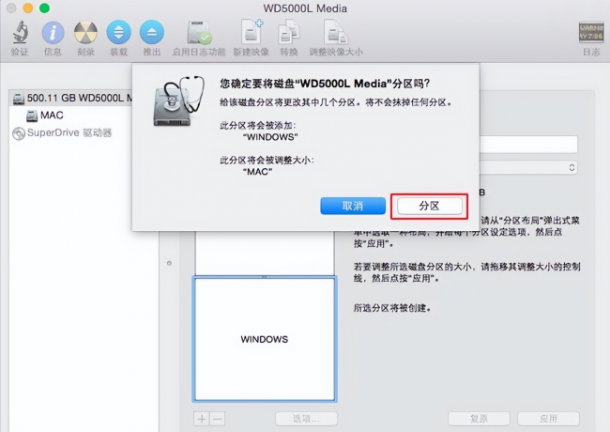Select the SuperDrive 驱动器 entry

pos(62,133)
